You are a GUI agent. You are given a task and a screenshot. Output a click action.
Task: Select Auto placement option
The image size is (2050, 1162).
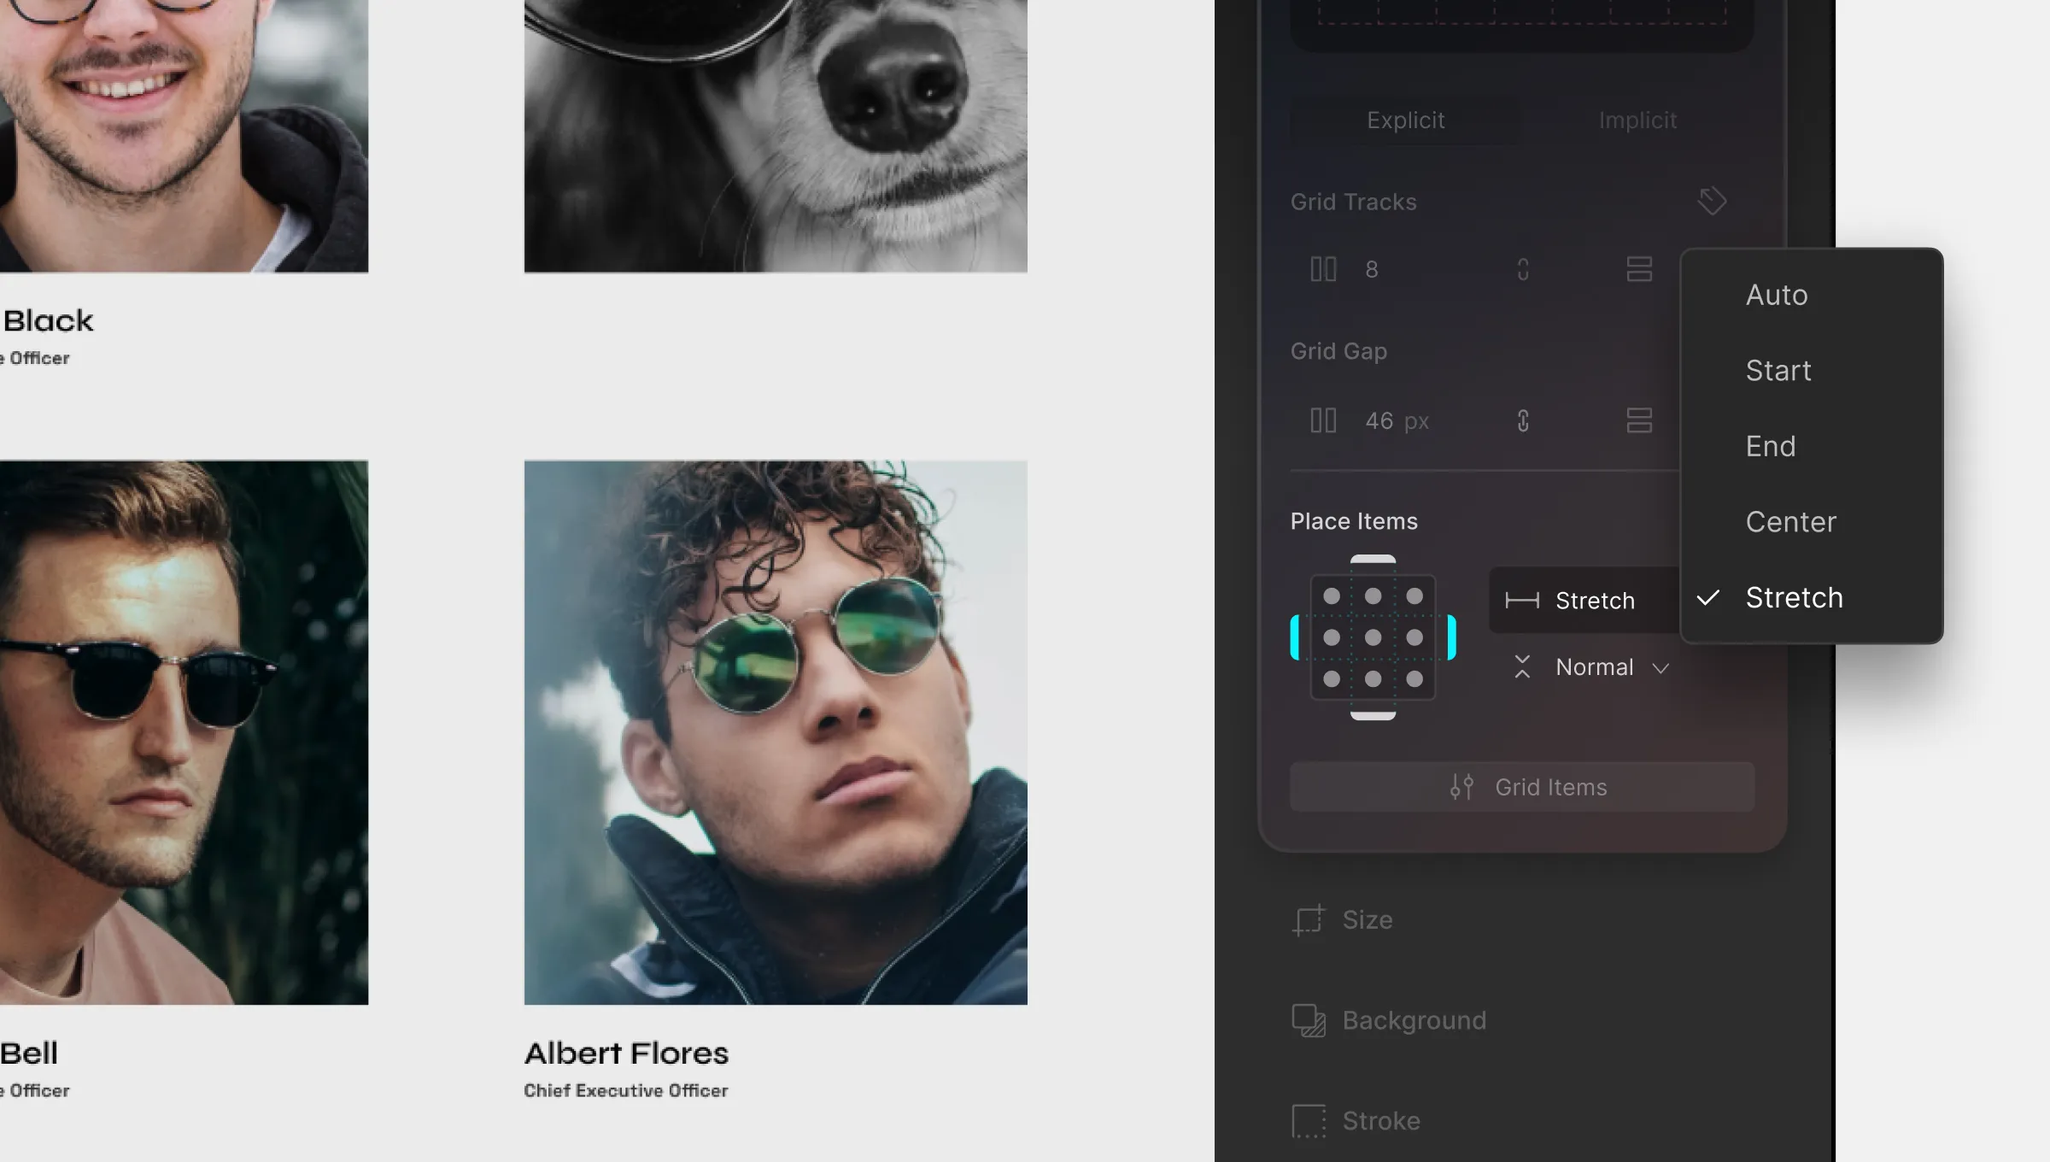coord(1776,295)
